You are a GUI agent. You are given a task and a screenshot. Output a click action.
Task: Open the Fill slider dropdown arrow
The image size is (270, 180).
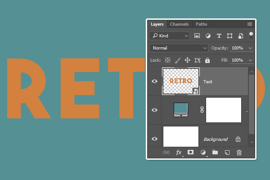tap(250, 60)
